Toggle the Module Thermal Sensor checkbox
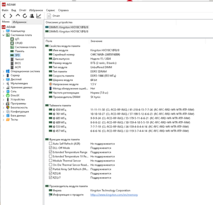213x205 pixels. [x=51, y=160]
